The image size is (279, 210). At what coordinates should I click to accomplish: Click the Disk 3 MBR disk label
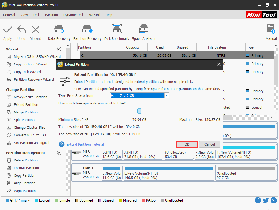86,173
